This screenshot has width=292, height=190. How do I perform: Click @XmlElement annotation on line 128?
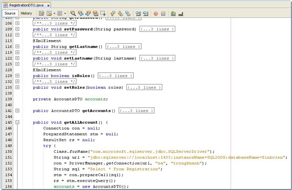coord(47,70)
